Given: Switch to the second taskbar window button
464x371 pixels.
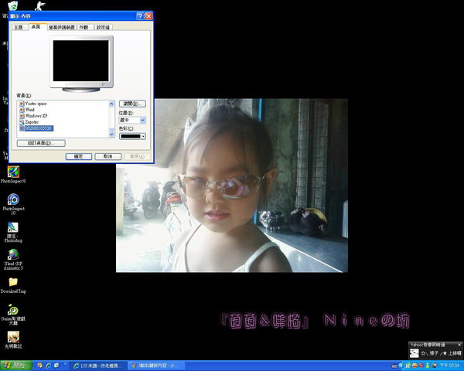Looking at the screenshot, I should pos(157,366).
